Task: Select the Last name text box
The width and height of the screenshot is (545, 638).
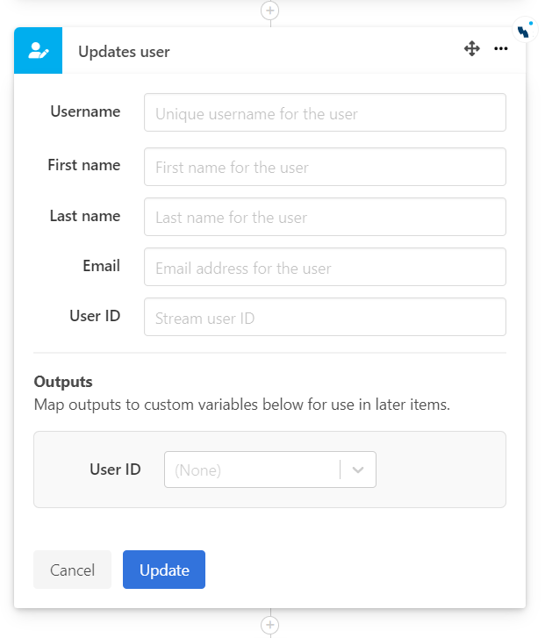Action: click(x=325, y=217)
